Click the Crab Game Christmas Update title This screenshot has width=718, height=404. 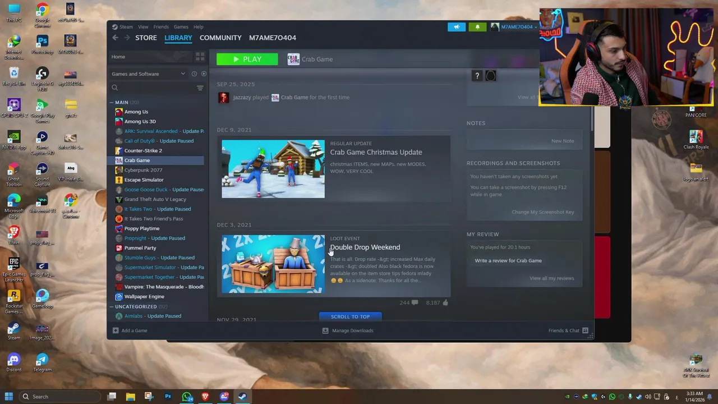click(x=376, y=152)
